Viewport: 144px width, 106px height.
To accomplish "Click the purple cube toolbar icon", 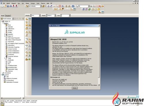I will click(x=86, y=9).
